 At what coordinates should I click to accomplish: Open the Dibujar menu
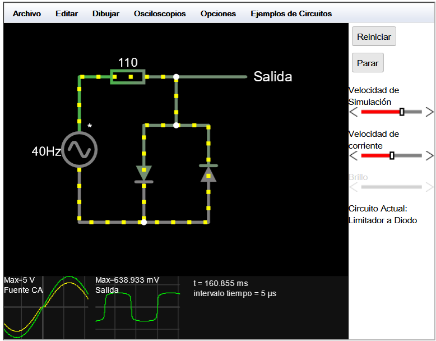(x=106, y=13)
